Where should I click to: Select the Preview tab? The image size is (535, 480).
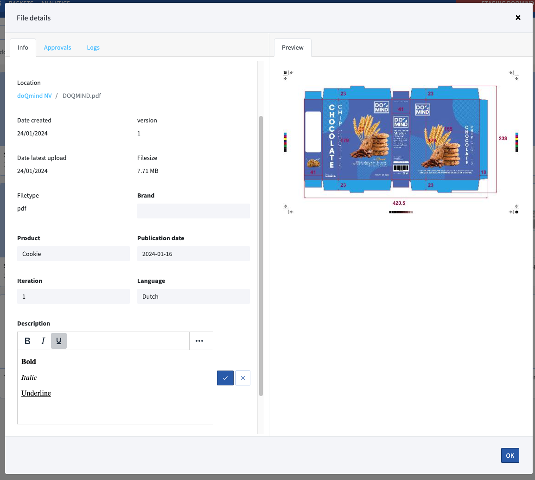click(x=293, y=47)
